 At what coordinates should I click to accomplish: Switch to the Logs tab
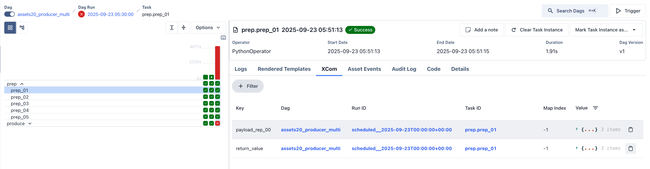pyautogui.click(x=240, y=69)
